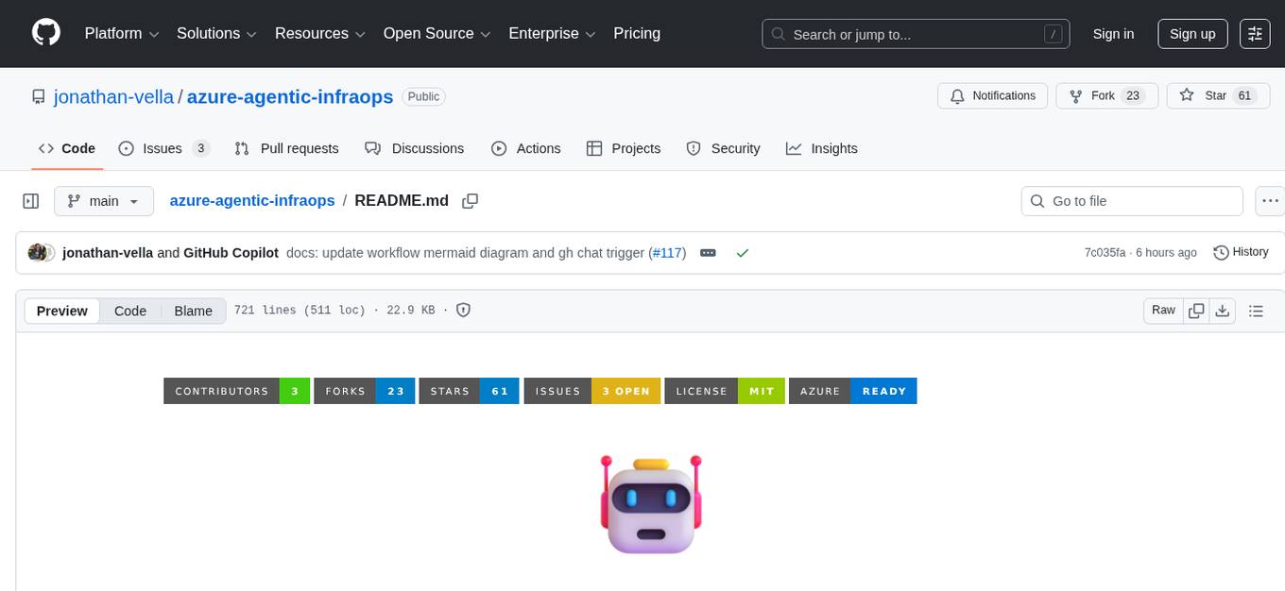Viewport: 1285px width, 591px height.
Task: Open the README outline icon
Action: point(1255,310)
